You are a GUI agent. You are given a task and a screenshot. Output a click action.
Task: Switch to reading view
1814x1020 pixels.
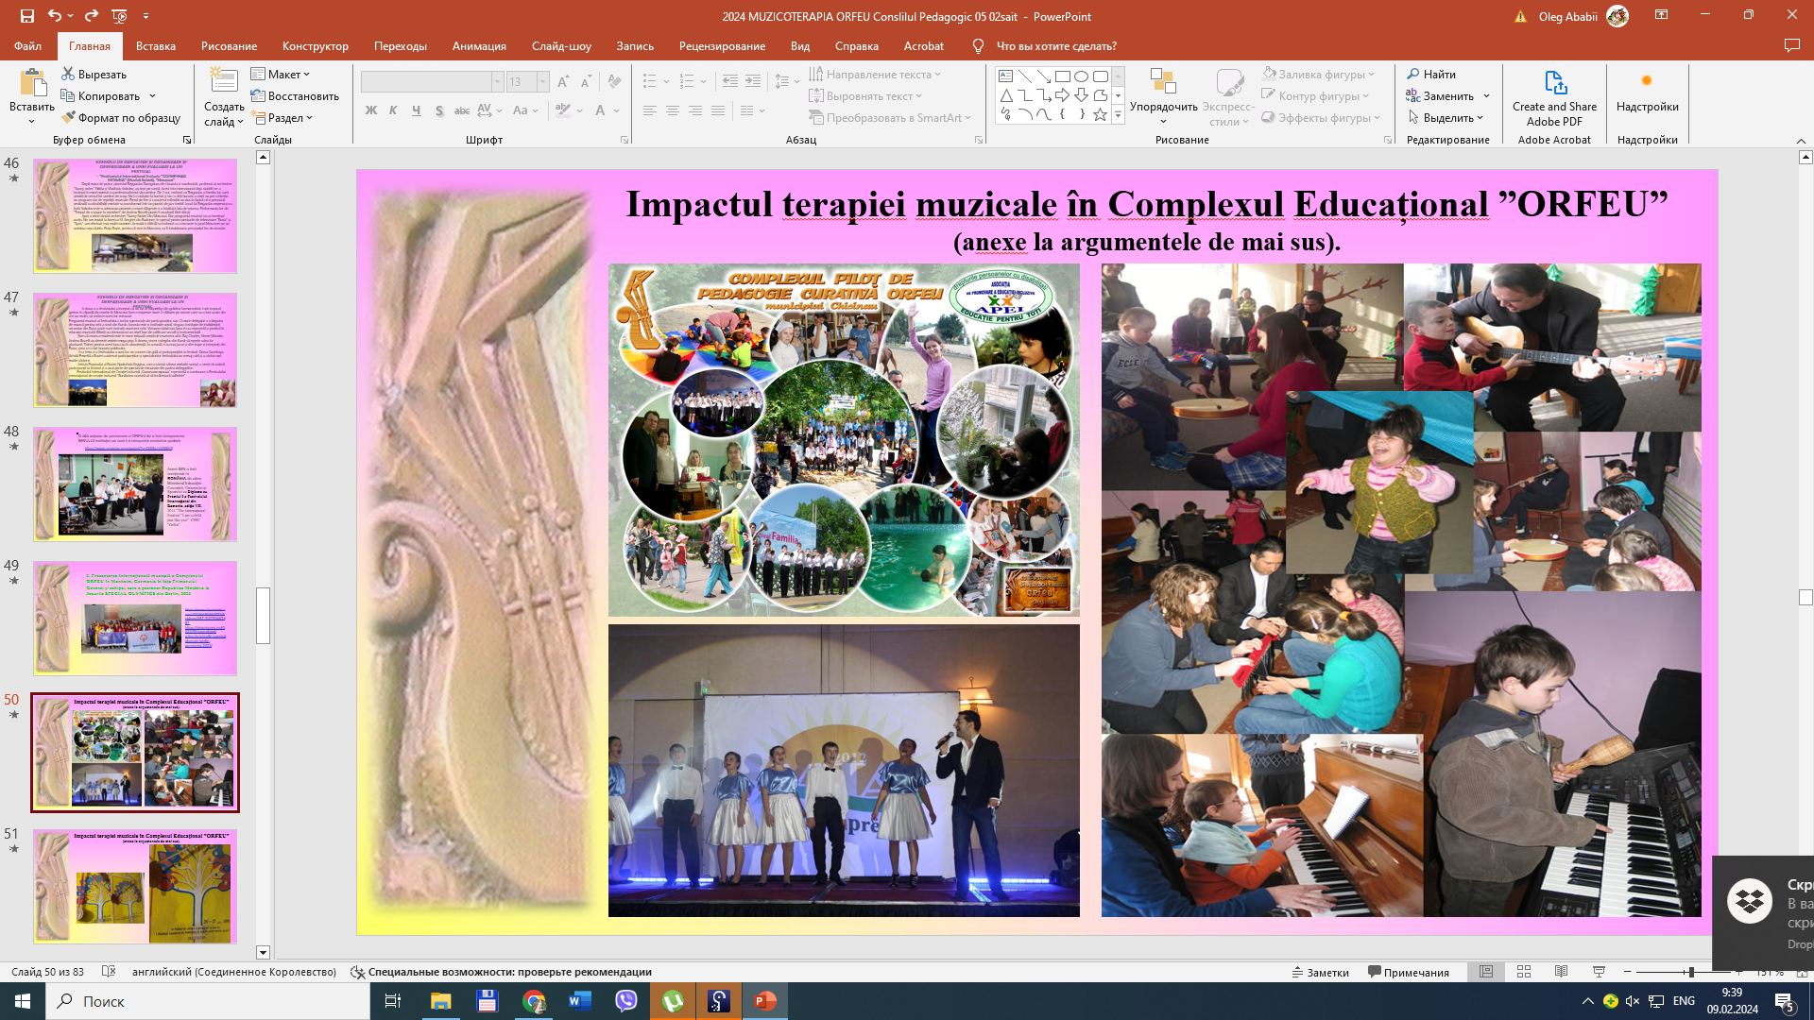(1561, 972)
